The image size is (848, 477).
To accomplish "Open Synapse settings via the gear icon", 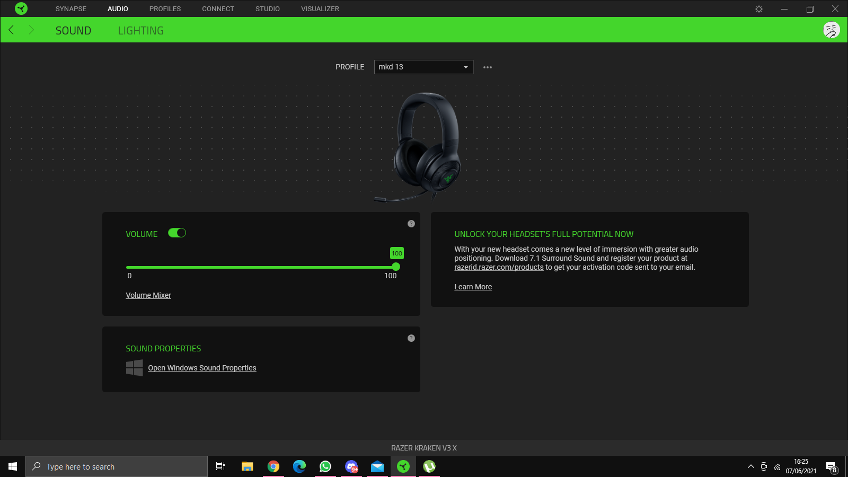I will click(x=759, y=9).
